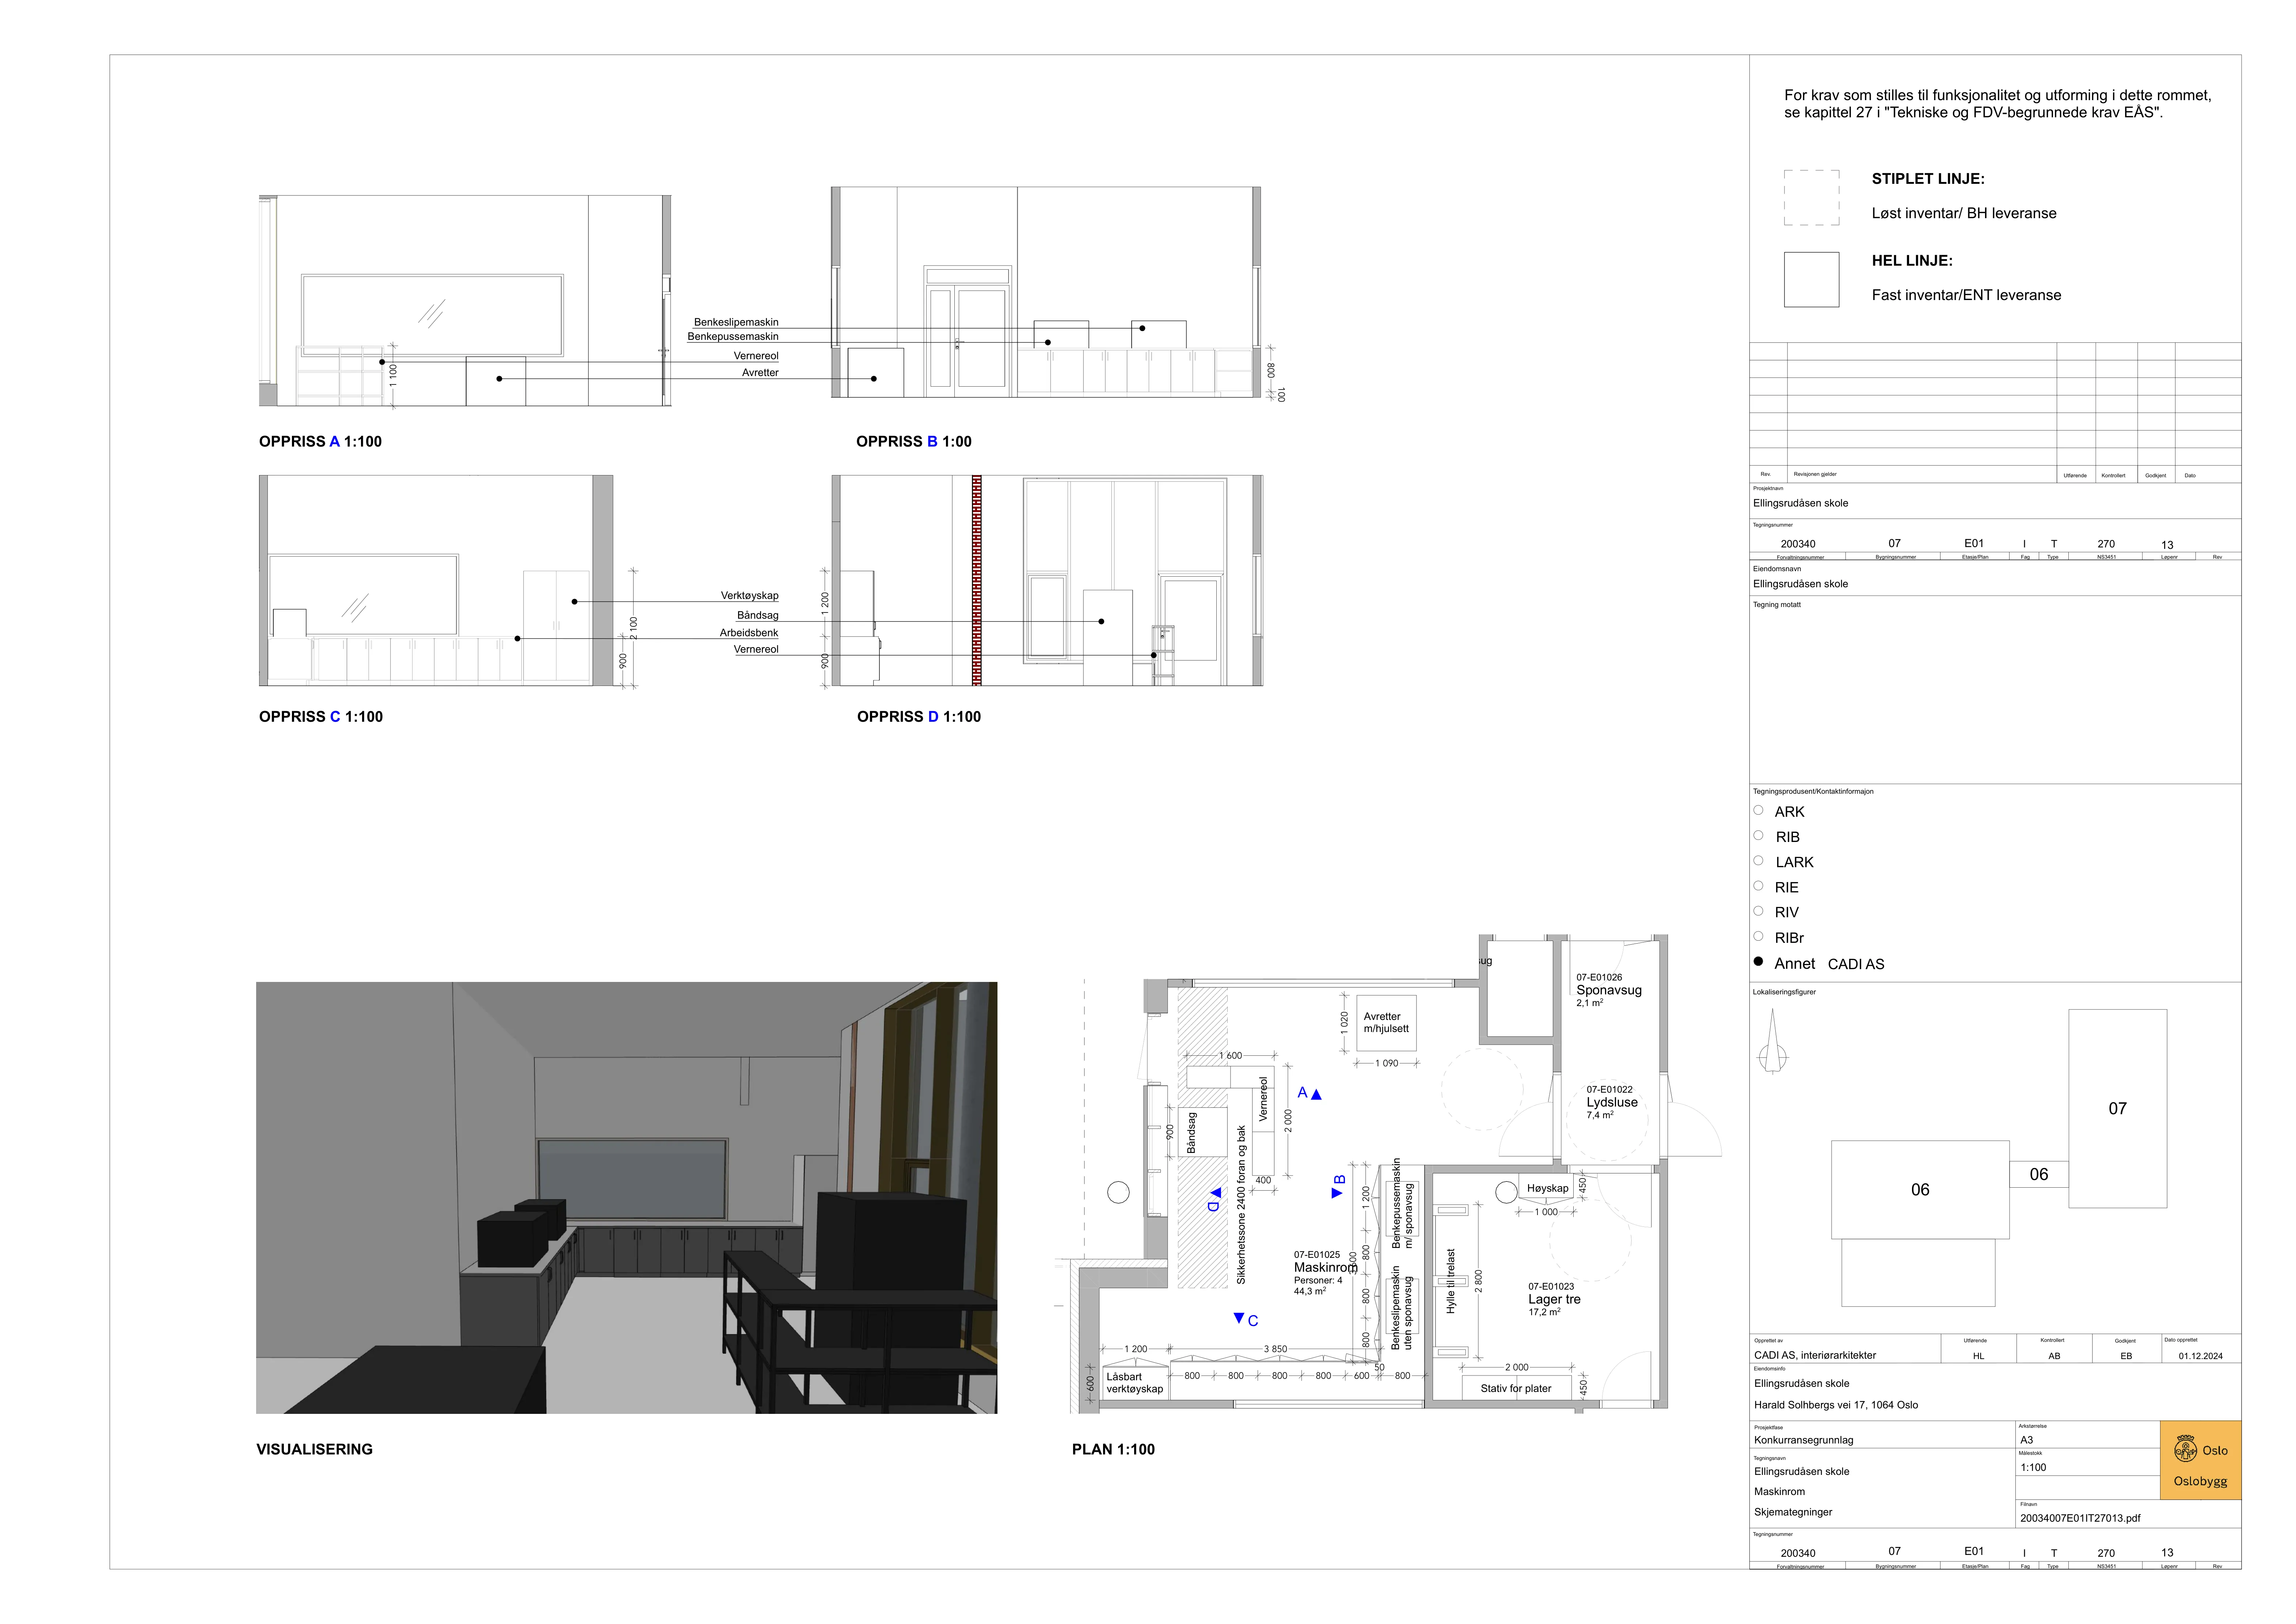Select the RIE radio circle
The width and height of the screenshot is (2296, 1624).
coord(1758,885)
